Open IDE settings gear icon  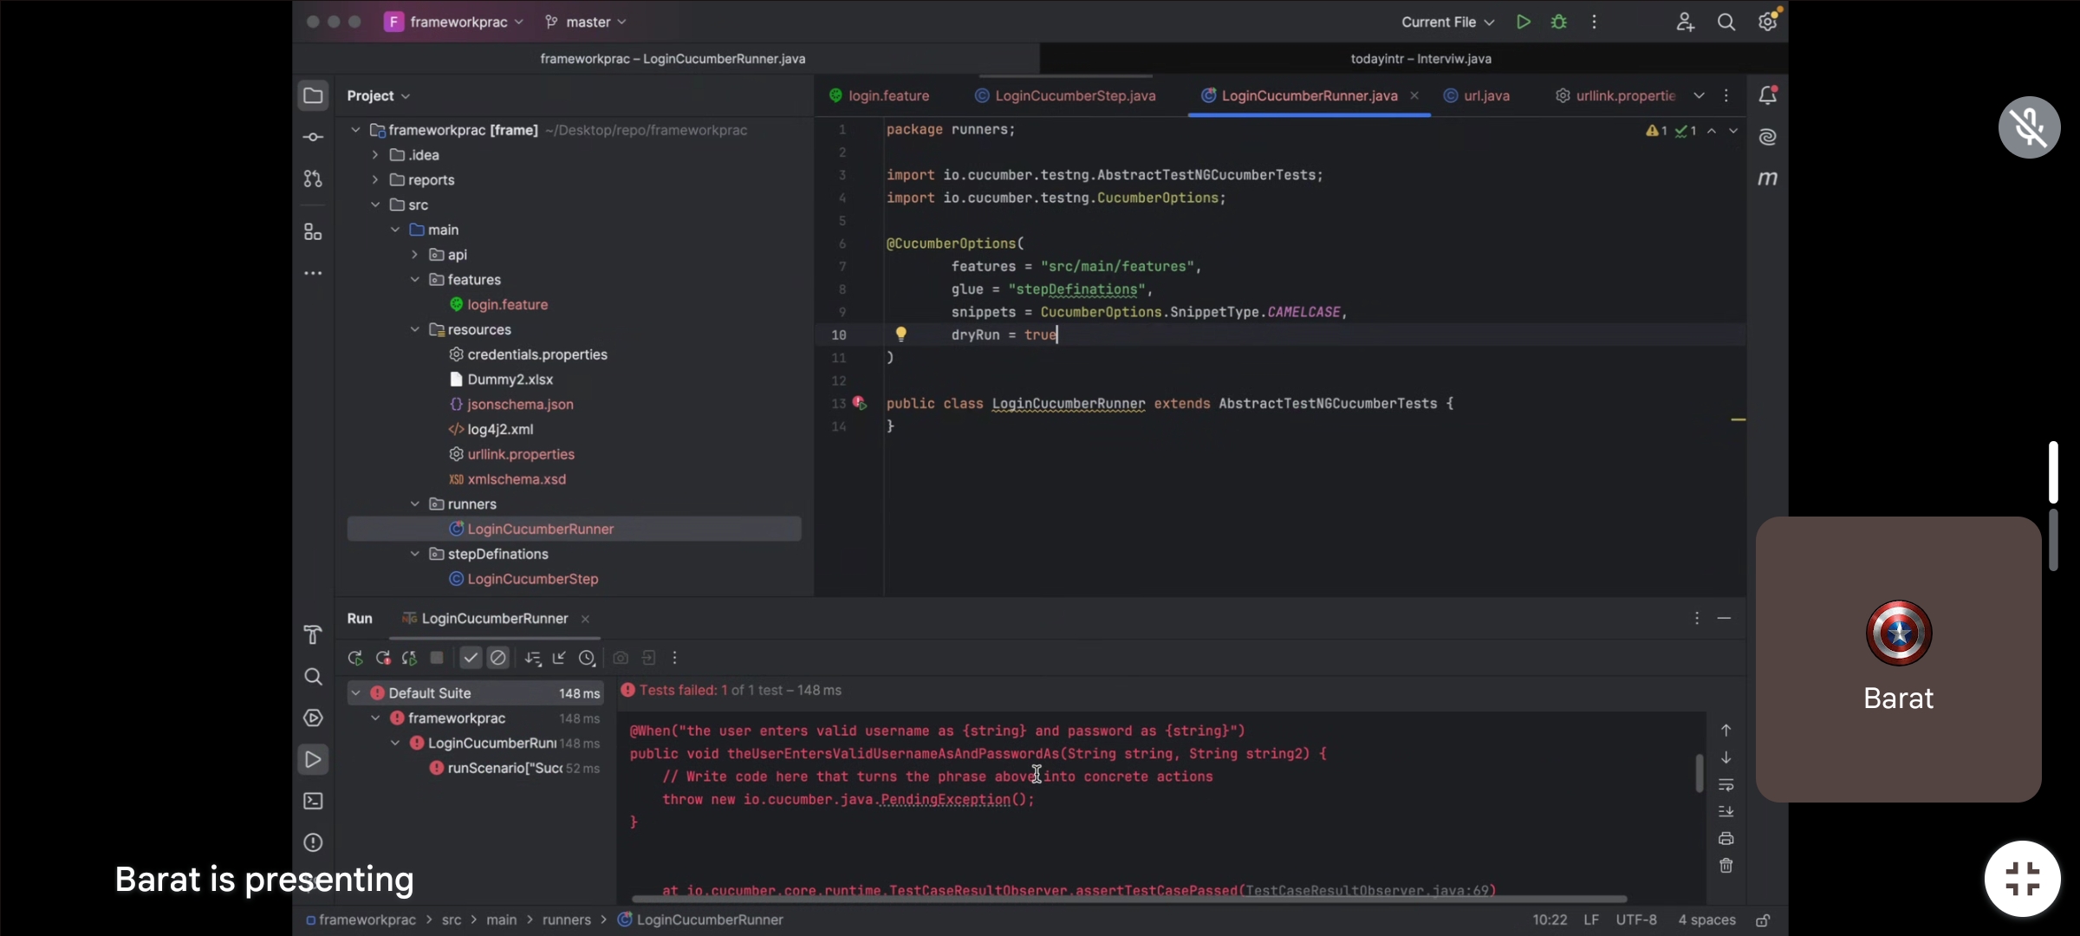[1768, 21]
